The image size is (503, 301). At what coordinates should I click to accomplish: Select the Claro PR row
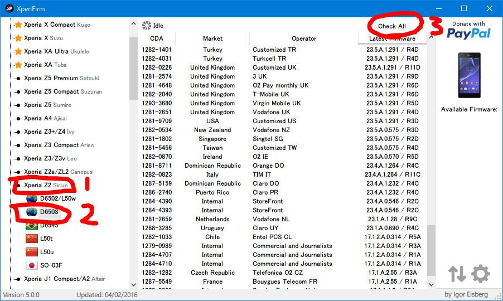pyautogui.click(x=283, y=192)
